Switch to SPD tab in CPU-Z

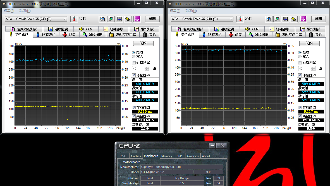click(180, 156)
